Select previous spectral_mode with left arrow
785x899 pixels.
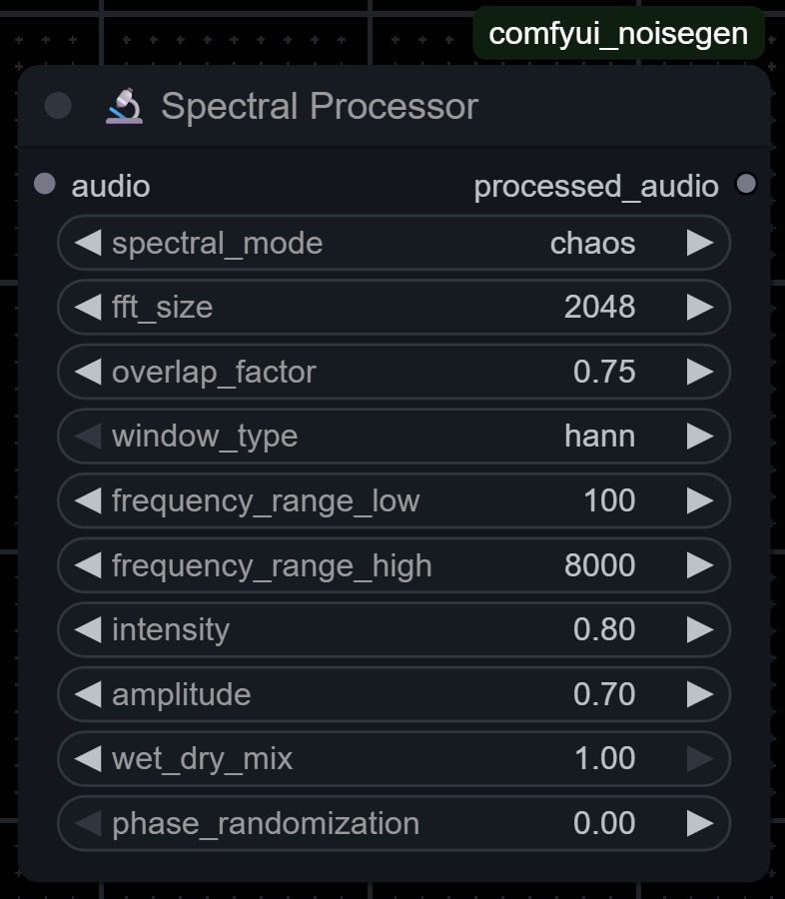click(88, 243)
